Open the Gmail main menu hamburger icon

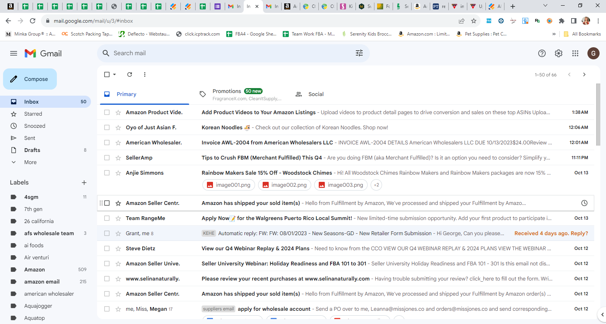(x=14, y=53)
